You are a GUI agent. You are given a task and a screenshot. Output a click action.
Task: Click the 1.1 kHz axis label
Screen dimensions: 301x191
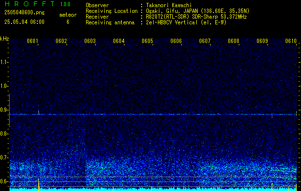click(x=4, y=62)
